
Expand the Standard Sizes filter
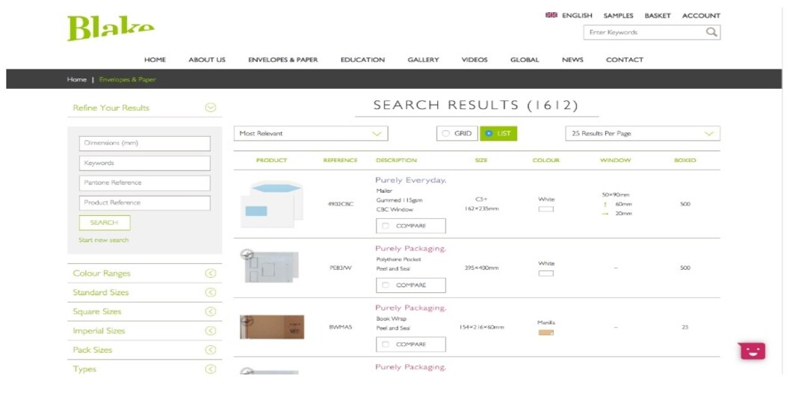[x=210, y=292]
